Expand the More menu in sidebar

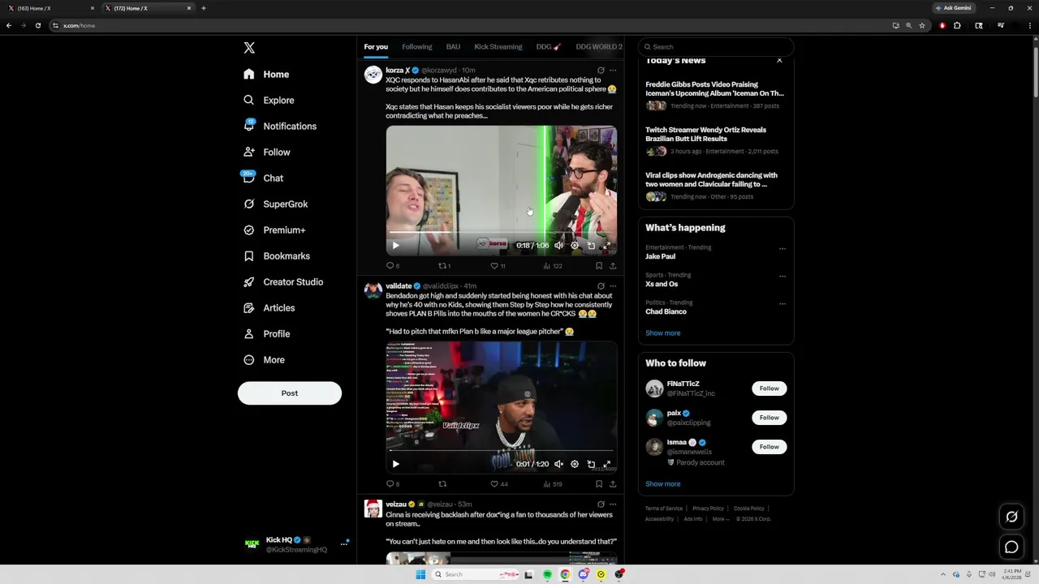pyautogui.click(x=264, y=359)
